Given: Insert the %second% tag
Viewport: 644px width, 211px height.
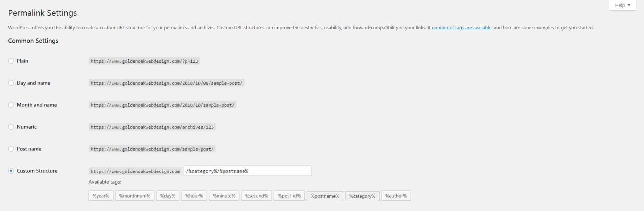Looking at the screenshot, I should tap(256, 196).
